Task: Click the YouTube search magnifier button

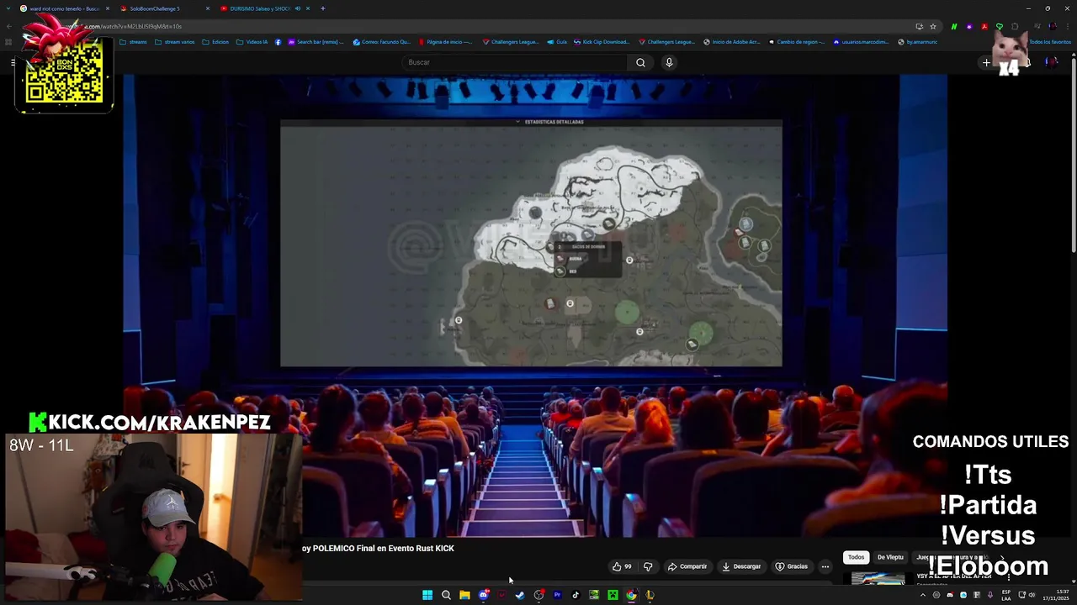Action: coord(640,62)
